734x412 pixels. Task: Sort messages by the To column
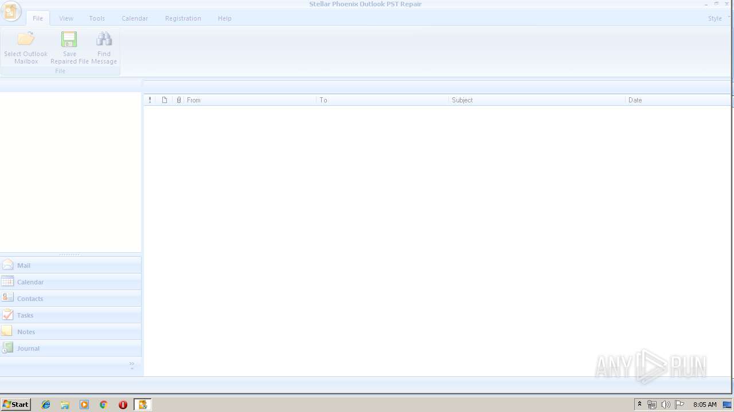coord(382,100)
